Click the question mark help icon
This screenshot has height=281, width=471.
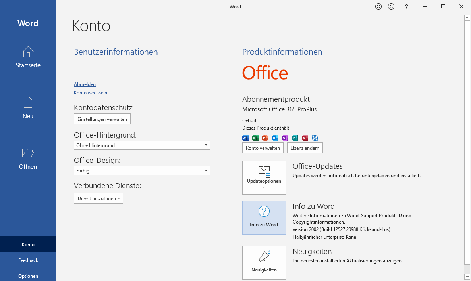click(x=406, y=6)
